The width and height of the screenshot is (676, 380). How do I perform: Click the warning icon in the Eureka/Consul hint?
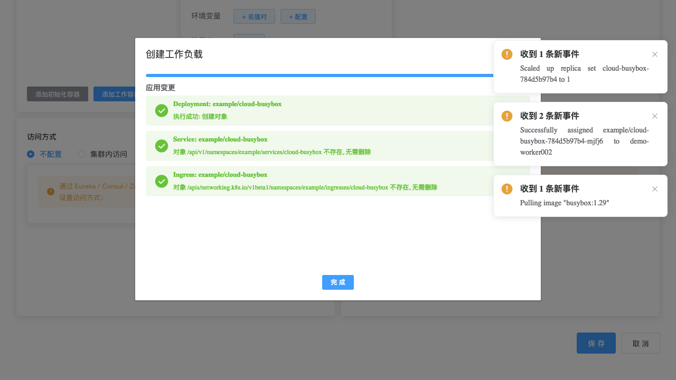[50, 192]
